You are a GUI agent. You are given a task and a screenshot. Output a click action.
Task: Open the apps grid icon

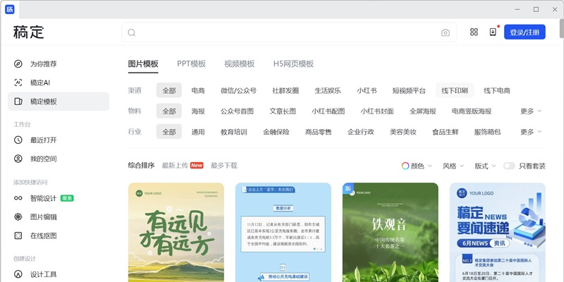pos(474,32)
